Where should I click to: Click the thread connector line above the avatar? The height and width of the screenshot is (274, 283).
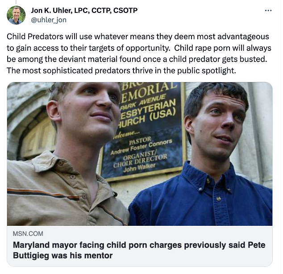[16, 2]
